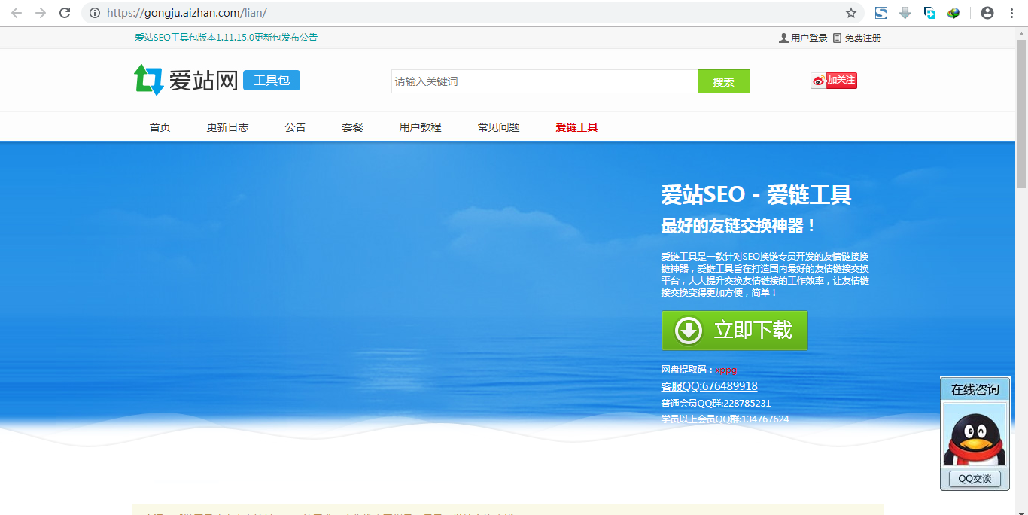The height and width of the screenshot is (515, 1028).
Task: Click the Chrome profile avatar icon
Action: coord(986,13)
